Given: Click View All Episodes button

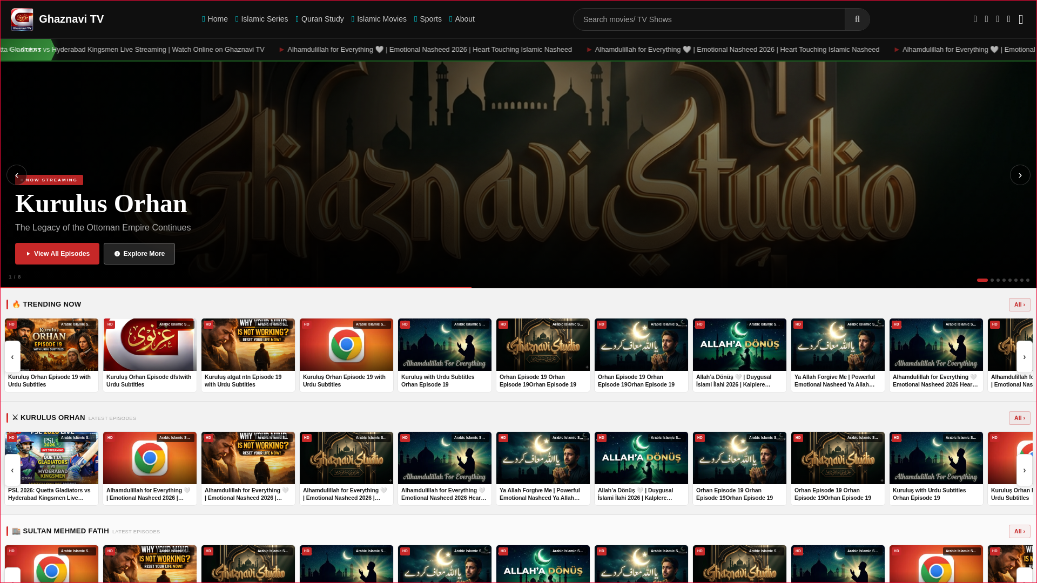Looking at the screenshot, I should [x=57, y=254].
